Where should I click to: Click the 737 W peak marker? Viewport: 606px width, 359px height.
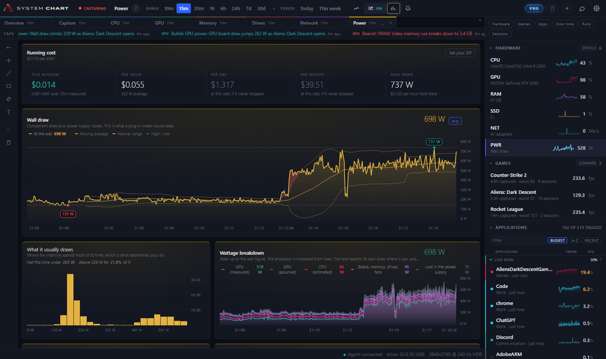[434, 142]
